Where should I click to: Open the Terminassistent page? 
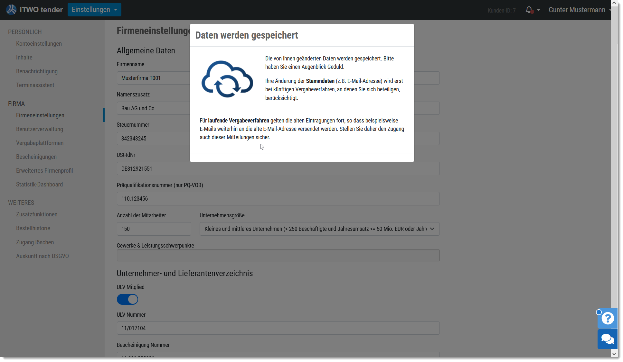(x=35, y=85)
